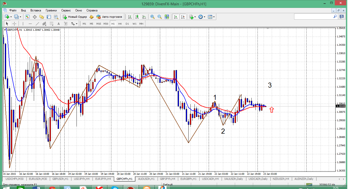
Task: Select the Crosshair cursor tool
Action: (14, 24)
